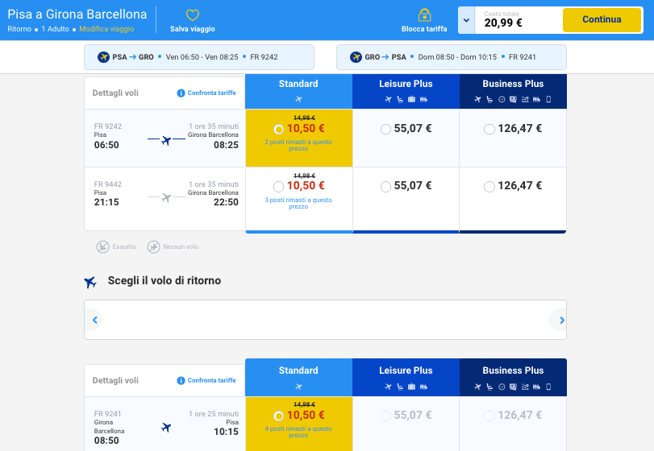
Task: Click the info icon beside return Confronta tariffe
Action: (x=181, y=381)
